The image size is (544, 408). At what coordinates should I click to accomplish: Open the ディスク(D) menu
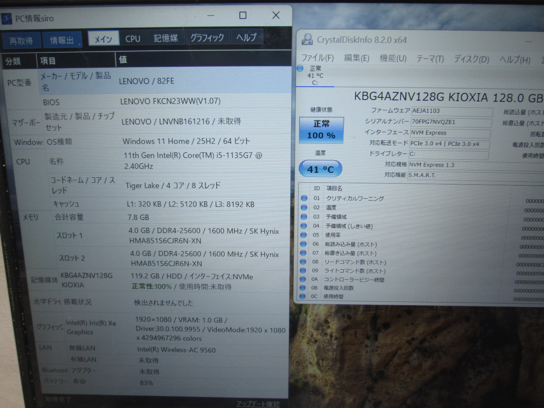tap(472, 60)
